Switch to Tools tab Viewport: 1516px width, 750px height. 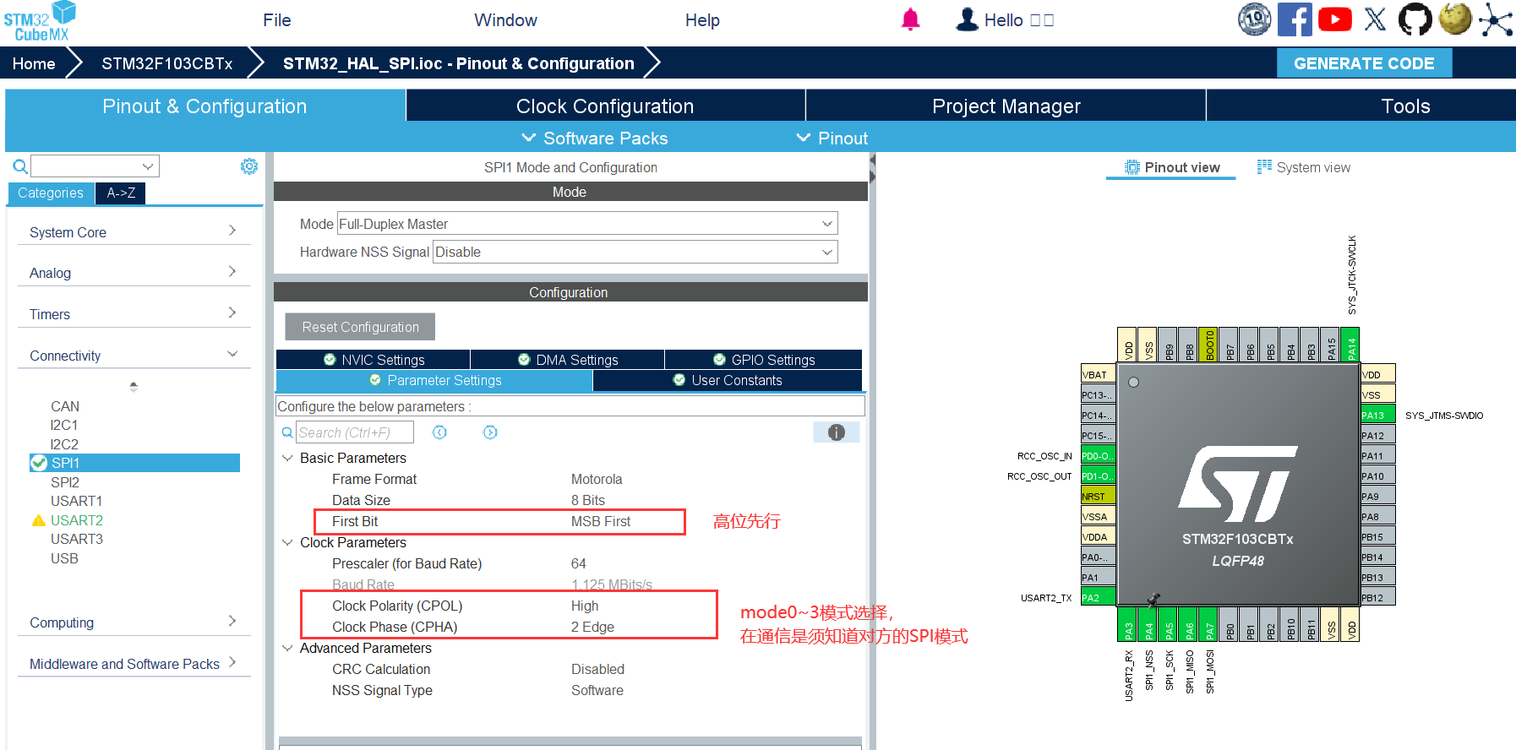tap(1405, 106)
